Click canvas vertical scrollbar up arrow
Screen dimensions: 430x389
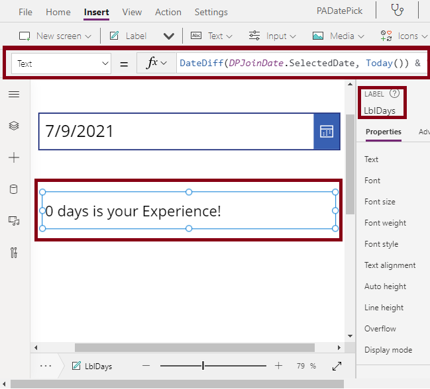click(x=350, y=84)
